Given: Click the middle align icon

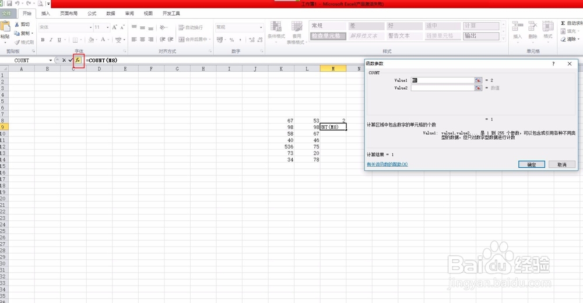Looking at the screenshot, I should (x=142, y=27).
